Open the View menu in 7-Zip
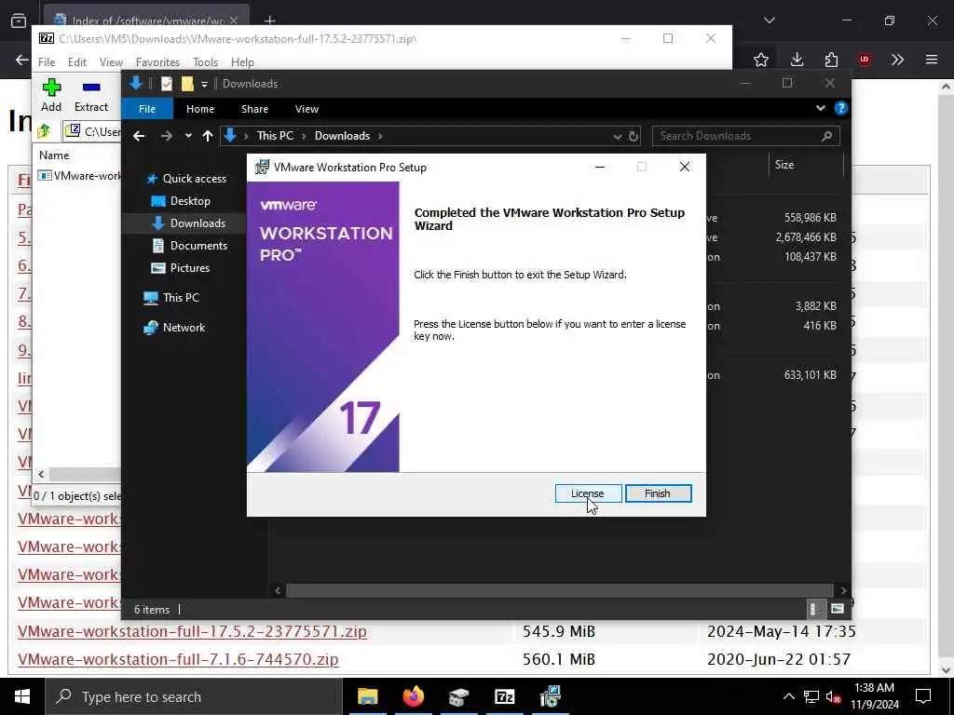954x715 pixels. (111, 62)
